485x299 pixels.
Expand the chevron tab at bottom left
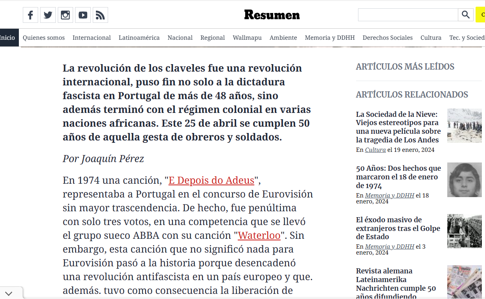[x=9, y=293]
